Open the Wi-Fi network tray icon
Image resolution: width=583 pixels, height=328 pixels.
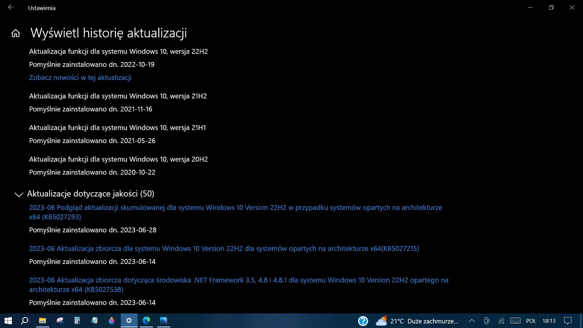click(501, 321)
